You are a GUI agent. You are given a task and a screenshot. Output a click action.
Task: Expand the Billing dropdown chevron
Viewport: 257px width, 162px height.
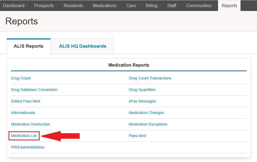pos(160,6)
